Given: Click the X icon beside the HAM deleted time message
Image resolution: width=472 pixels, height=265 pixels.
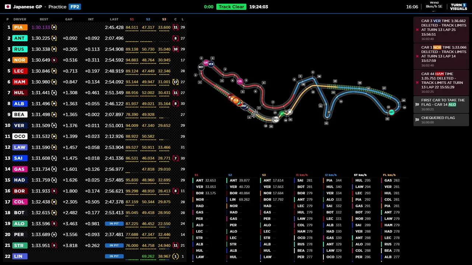Looking at the screenshot, I should 417,82.
